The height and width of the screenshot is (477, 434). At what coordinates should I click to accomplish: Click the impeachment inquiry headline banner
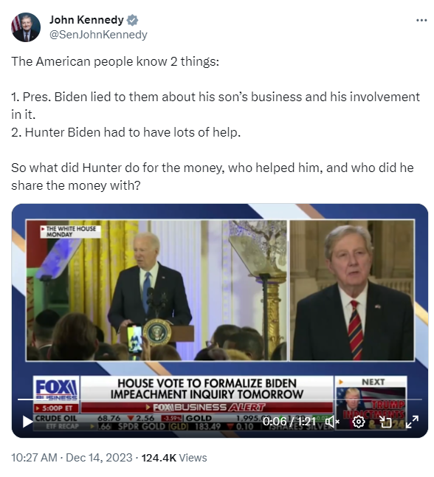tap(207, 389)
